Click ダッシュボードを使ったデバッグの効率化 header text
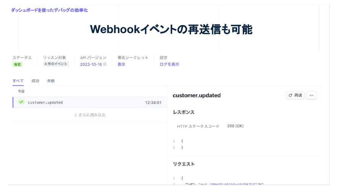This screenshot has width=339, height=194. (49, 10)
